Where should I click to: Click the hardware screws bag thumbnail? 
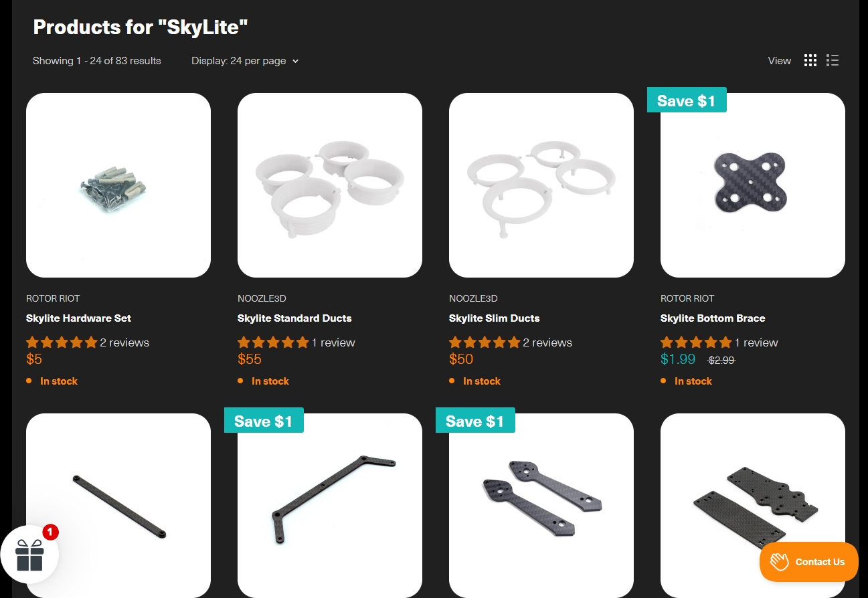point(118,185)
